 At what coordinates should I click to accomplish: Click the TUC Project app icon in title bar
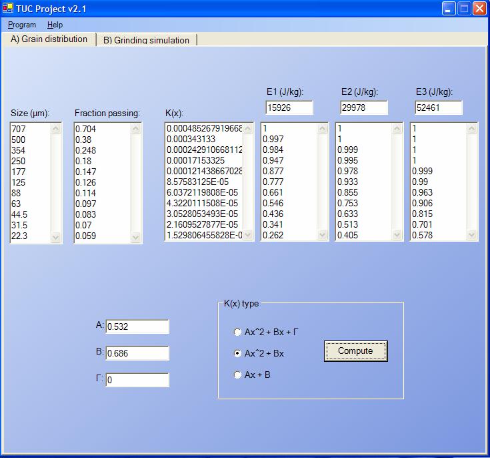click(x=8, y=8)
